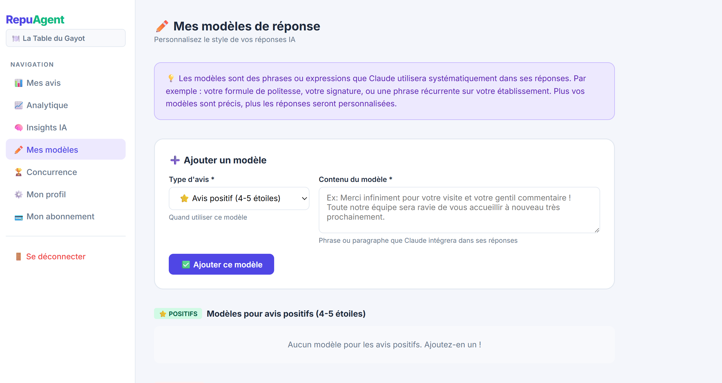Click the RepuAgent logo
This screenshot has height=383, width=722.
(35, 20)
